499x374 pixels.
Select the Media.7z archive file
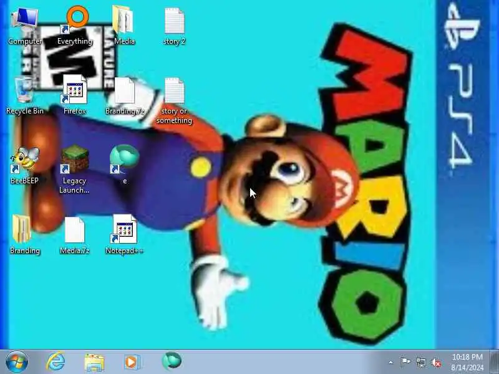(x=75, y=236)
